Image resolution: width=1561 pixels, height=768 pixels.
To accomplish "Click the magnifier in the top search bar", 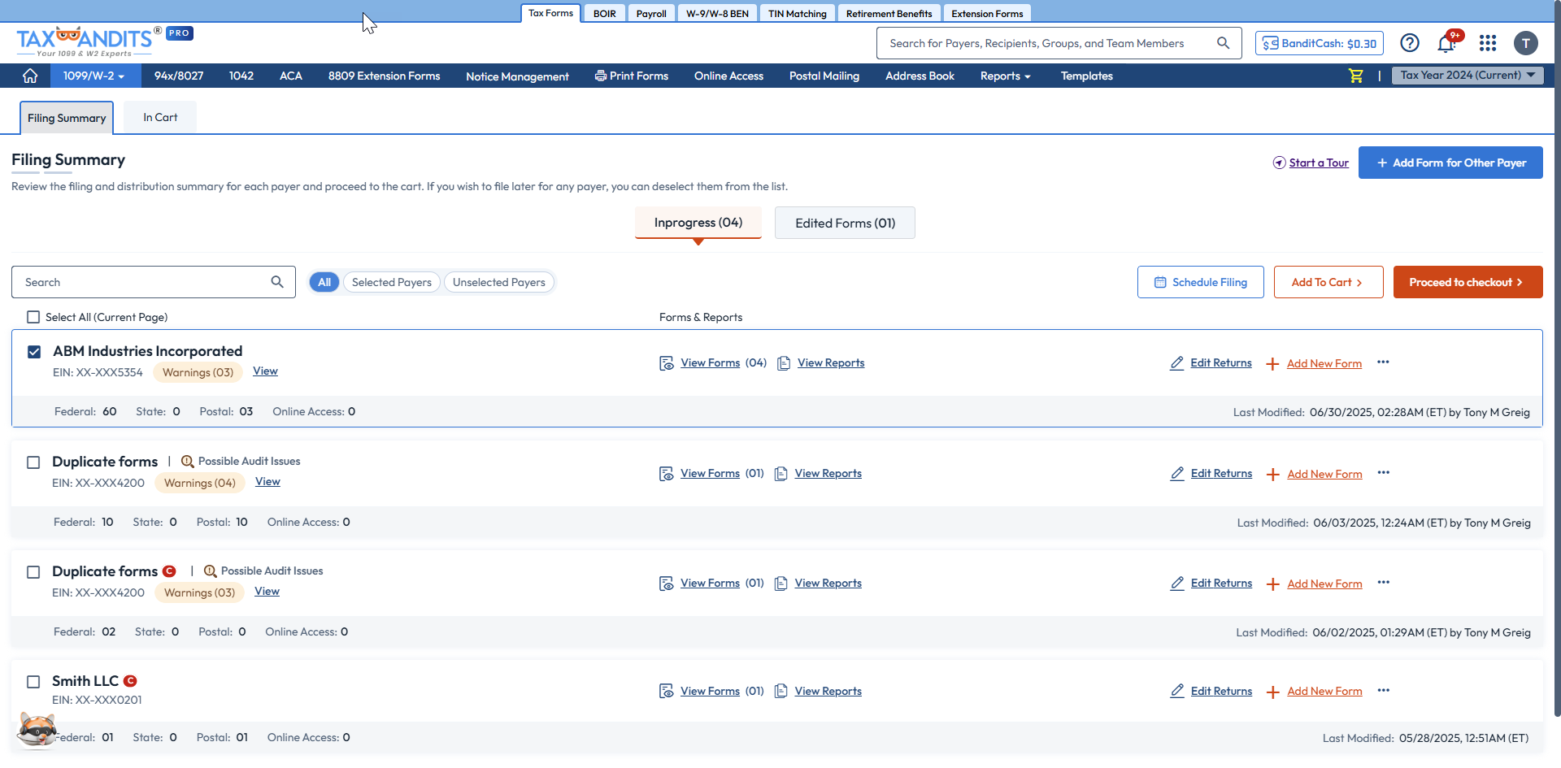I will pyautogui.click(x=1223, y=43).
